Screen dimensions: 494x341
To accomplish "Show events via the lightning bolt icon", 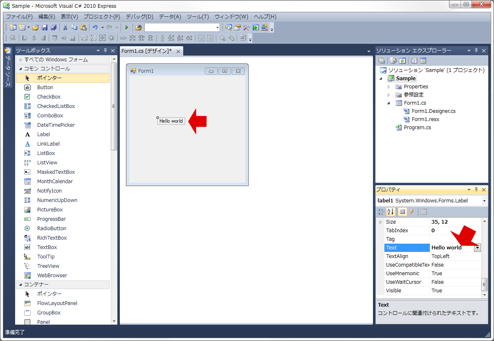I will 412,212.
